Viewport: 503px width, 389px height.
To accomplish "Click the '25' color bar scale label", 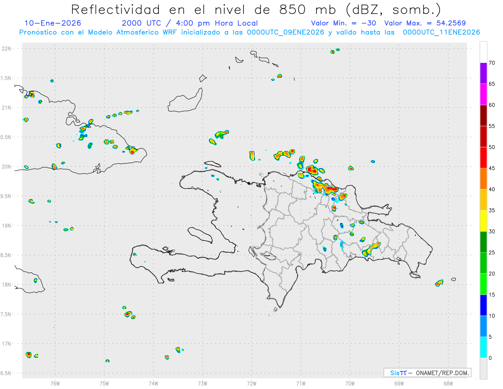I will (x=492, y=253).
